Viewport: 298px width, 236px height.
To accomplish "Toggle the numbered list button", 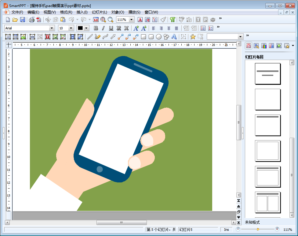I will 211,28.
